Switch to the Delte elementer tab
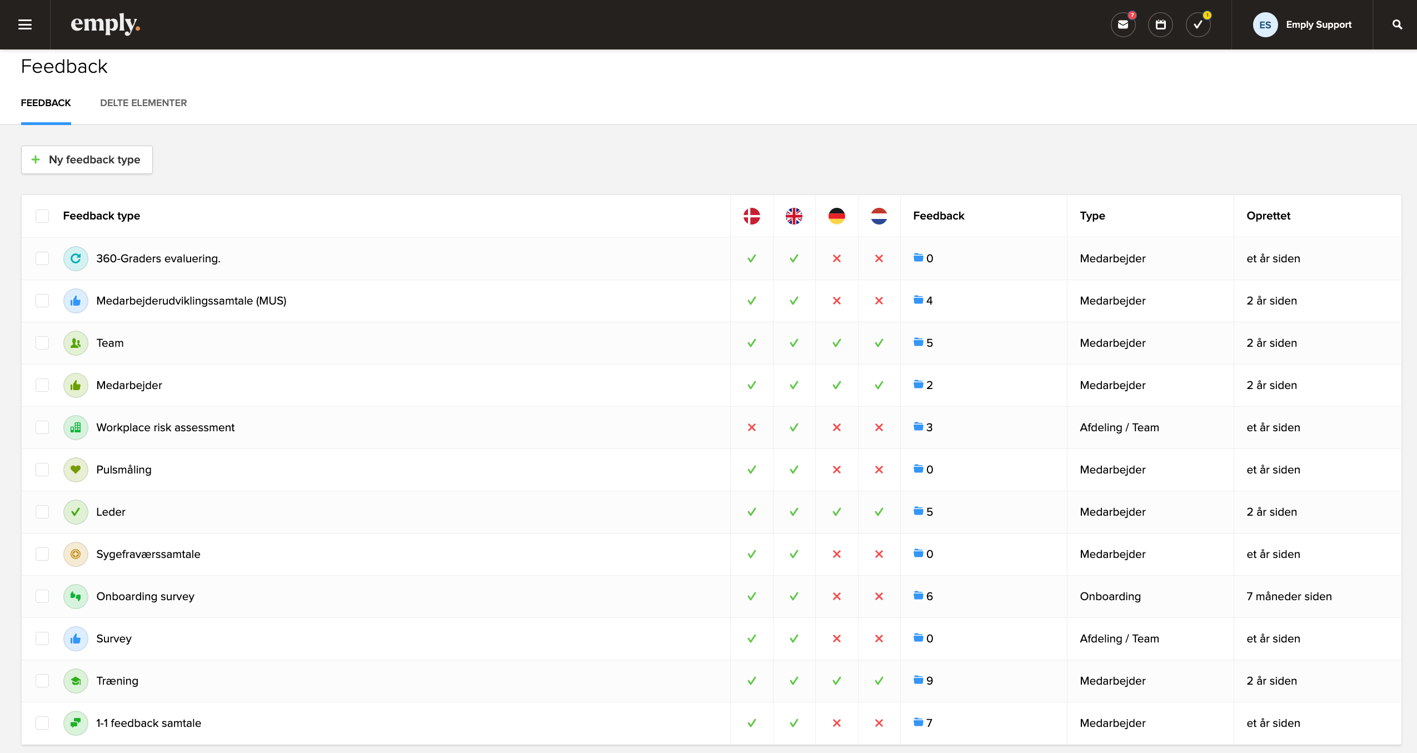This screenshot has width=1417, height=753. tap(143, 103)
